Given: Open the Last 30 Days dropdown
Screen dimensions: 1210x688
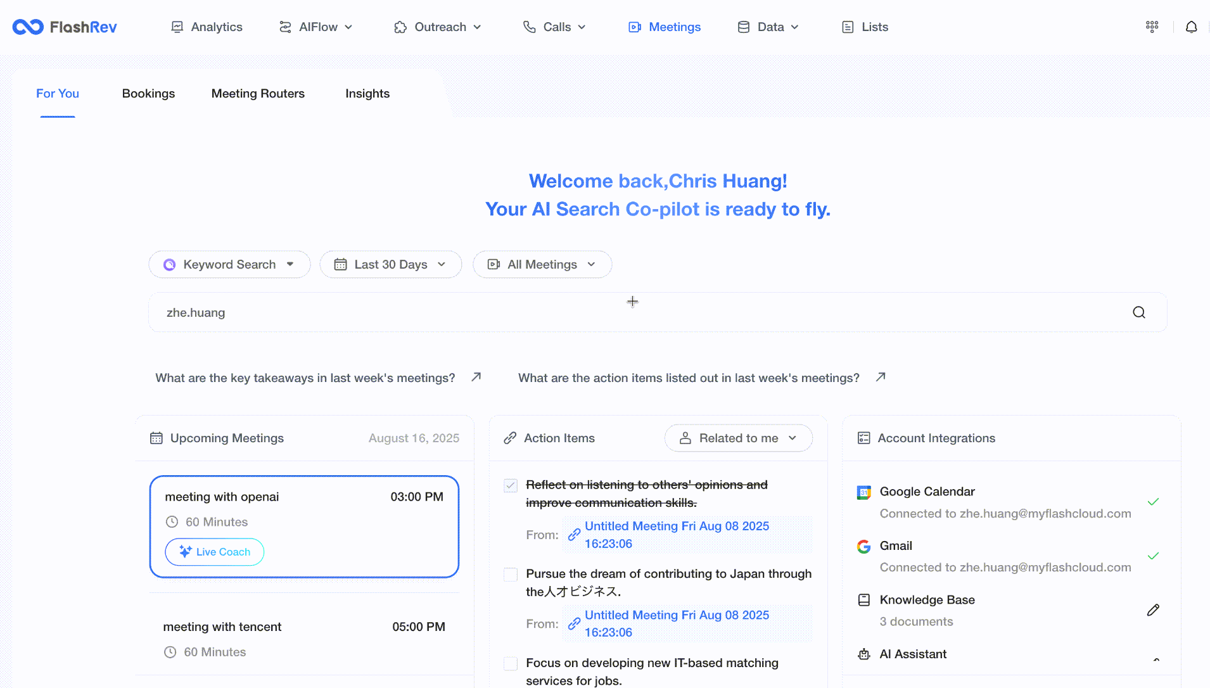Looking at the screenshot, I should [391, 264].
